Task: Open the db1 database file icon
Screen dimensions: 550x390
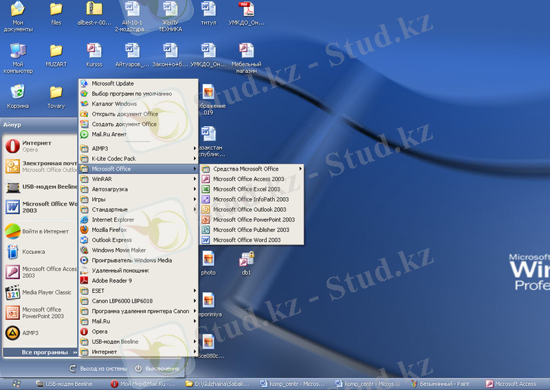Action: (x=246, y=261)
